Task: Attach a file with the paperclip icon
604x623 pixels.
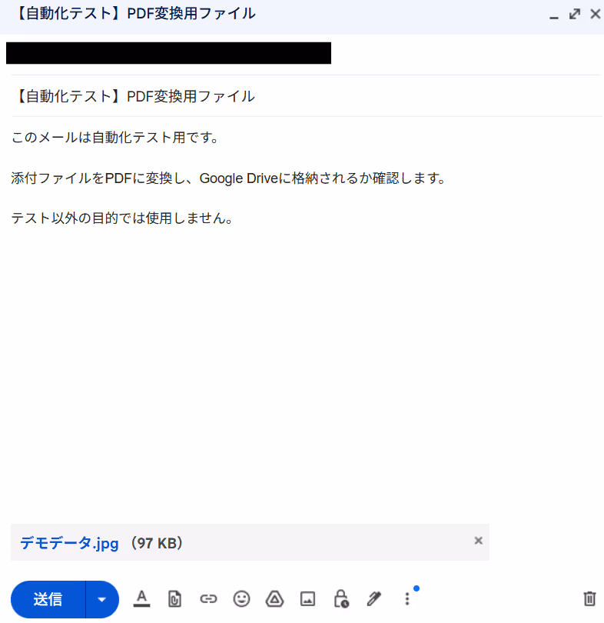Action: [174, 598]
